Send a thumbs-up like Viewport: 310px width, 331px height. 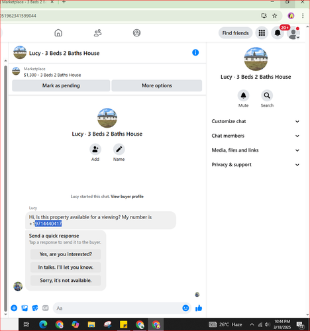pyautogui.click(x=199, y=308)
